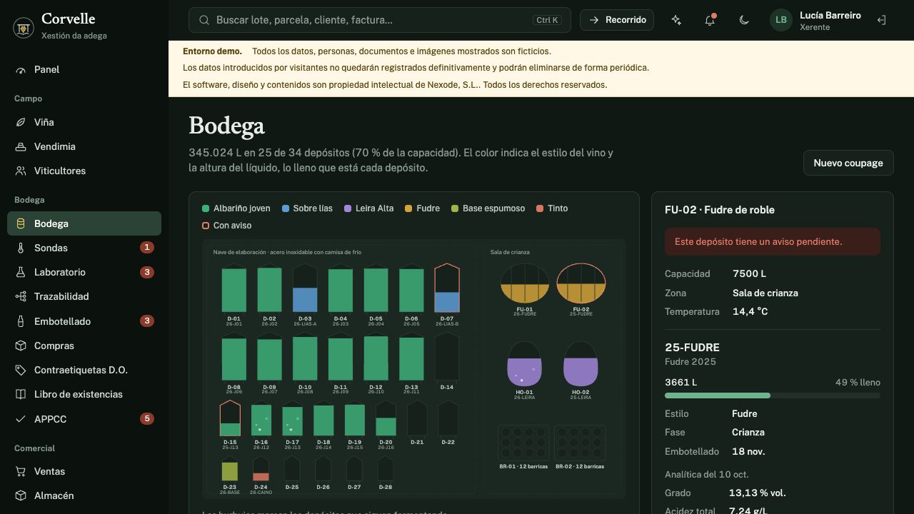Viewport: 914px width, 514px height.
Task: Click the 49 % lleno fill bar
Action: click(x=773, y=395)
